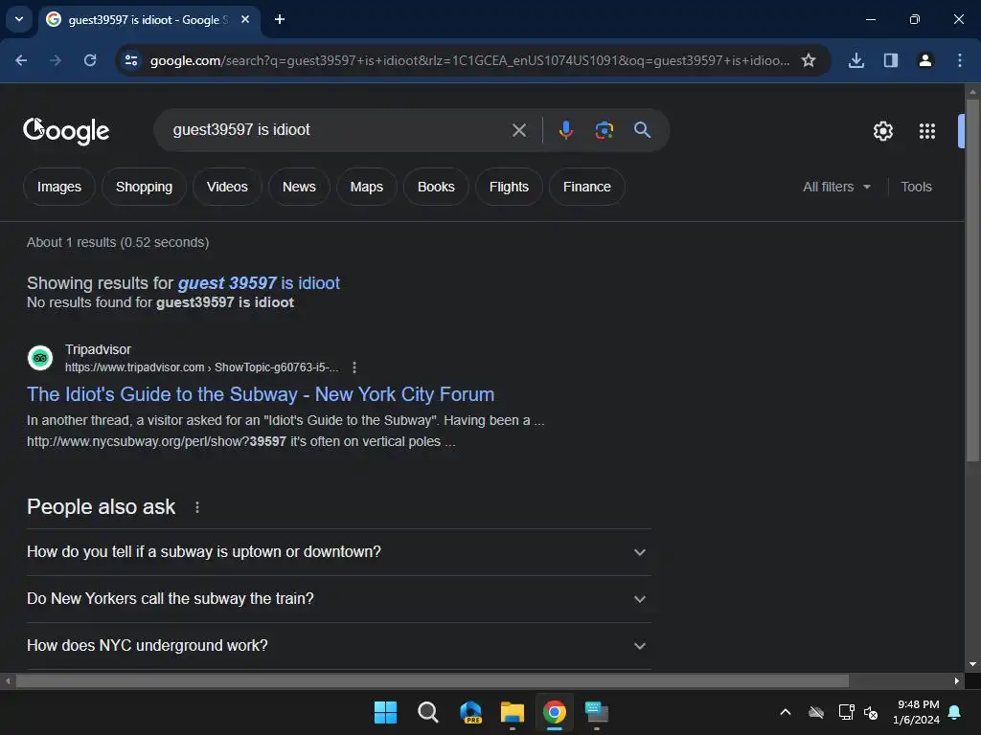The image size is (981, 735).
Task: Open the Windows Start menu
Action: click(385, 712)
